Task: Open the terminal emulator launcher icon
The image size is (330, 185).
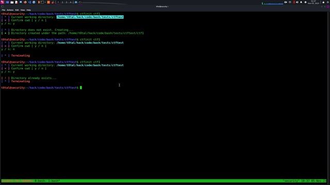Action: 42,2
